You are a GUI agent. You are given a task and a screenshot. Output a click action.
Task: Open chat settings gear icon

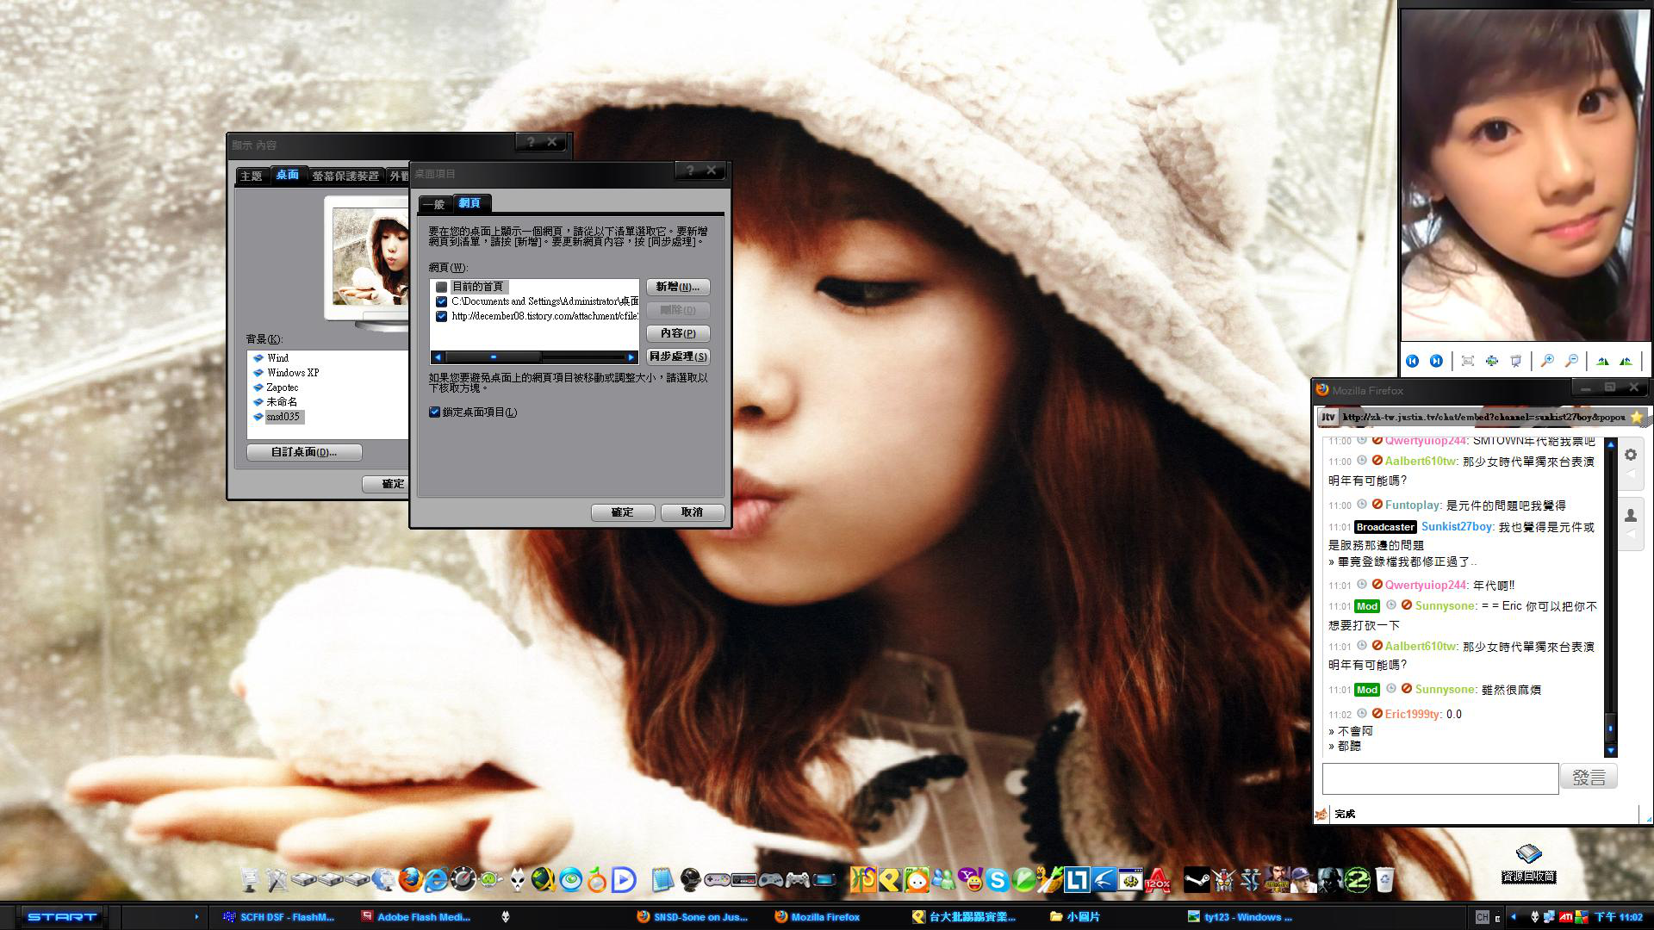coord(1631,455)
